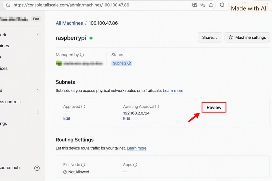272x181 pixels.
Task: Open Learn more link under Routing Settings
Action: [x=137, y=148]
